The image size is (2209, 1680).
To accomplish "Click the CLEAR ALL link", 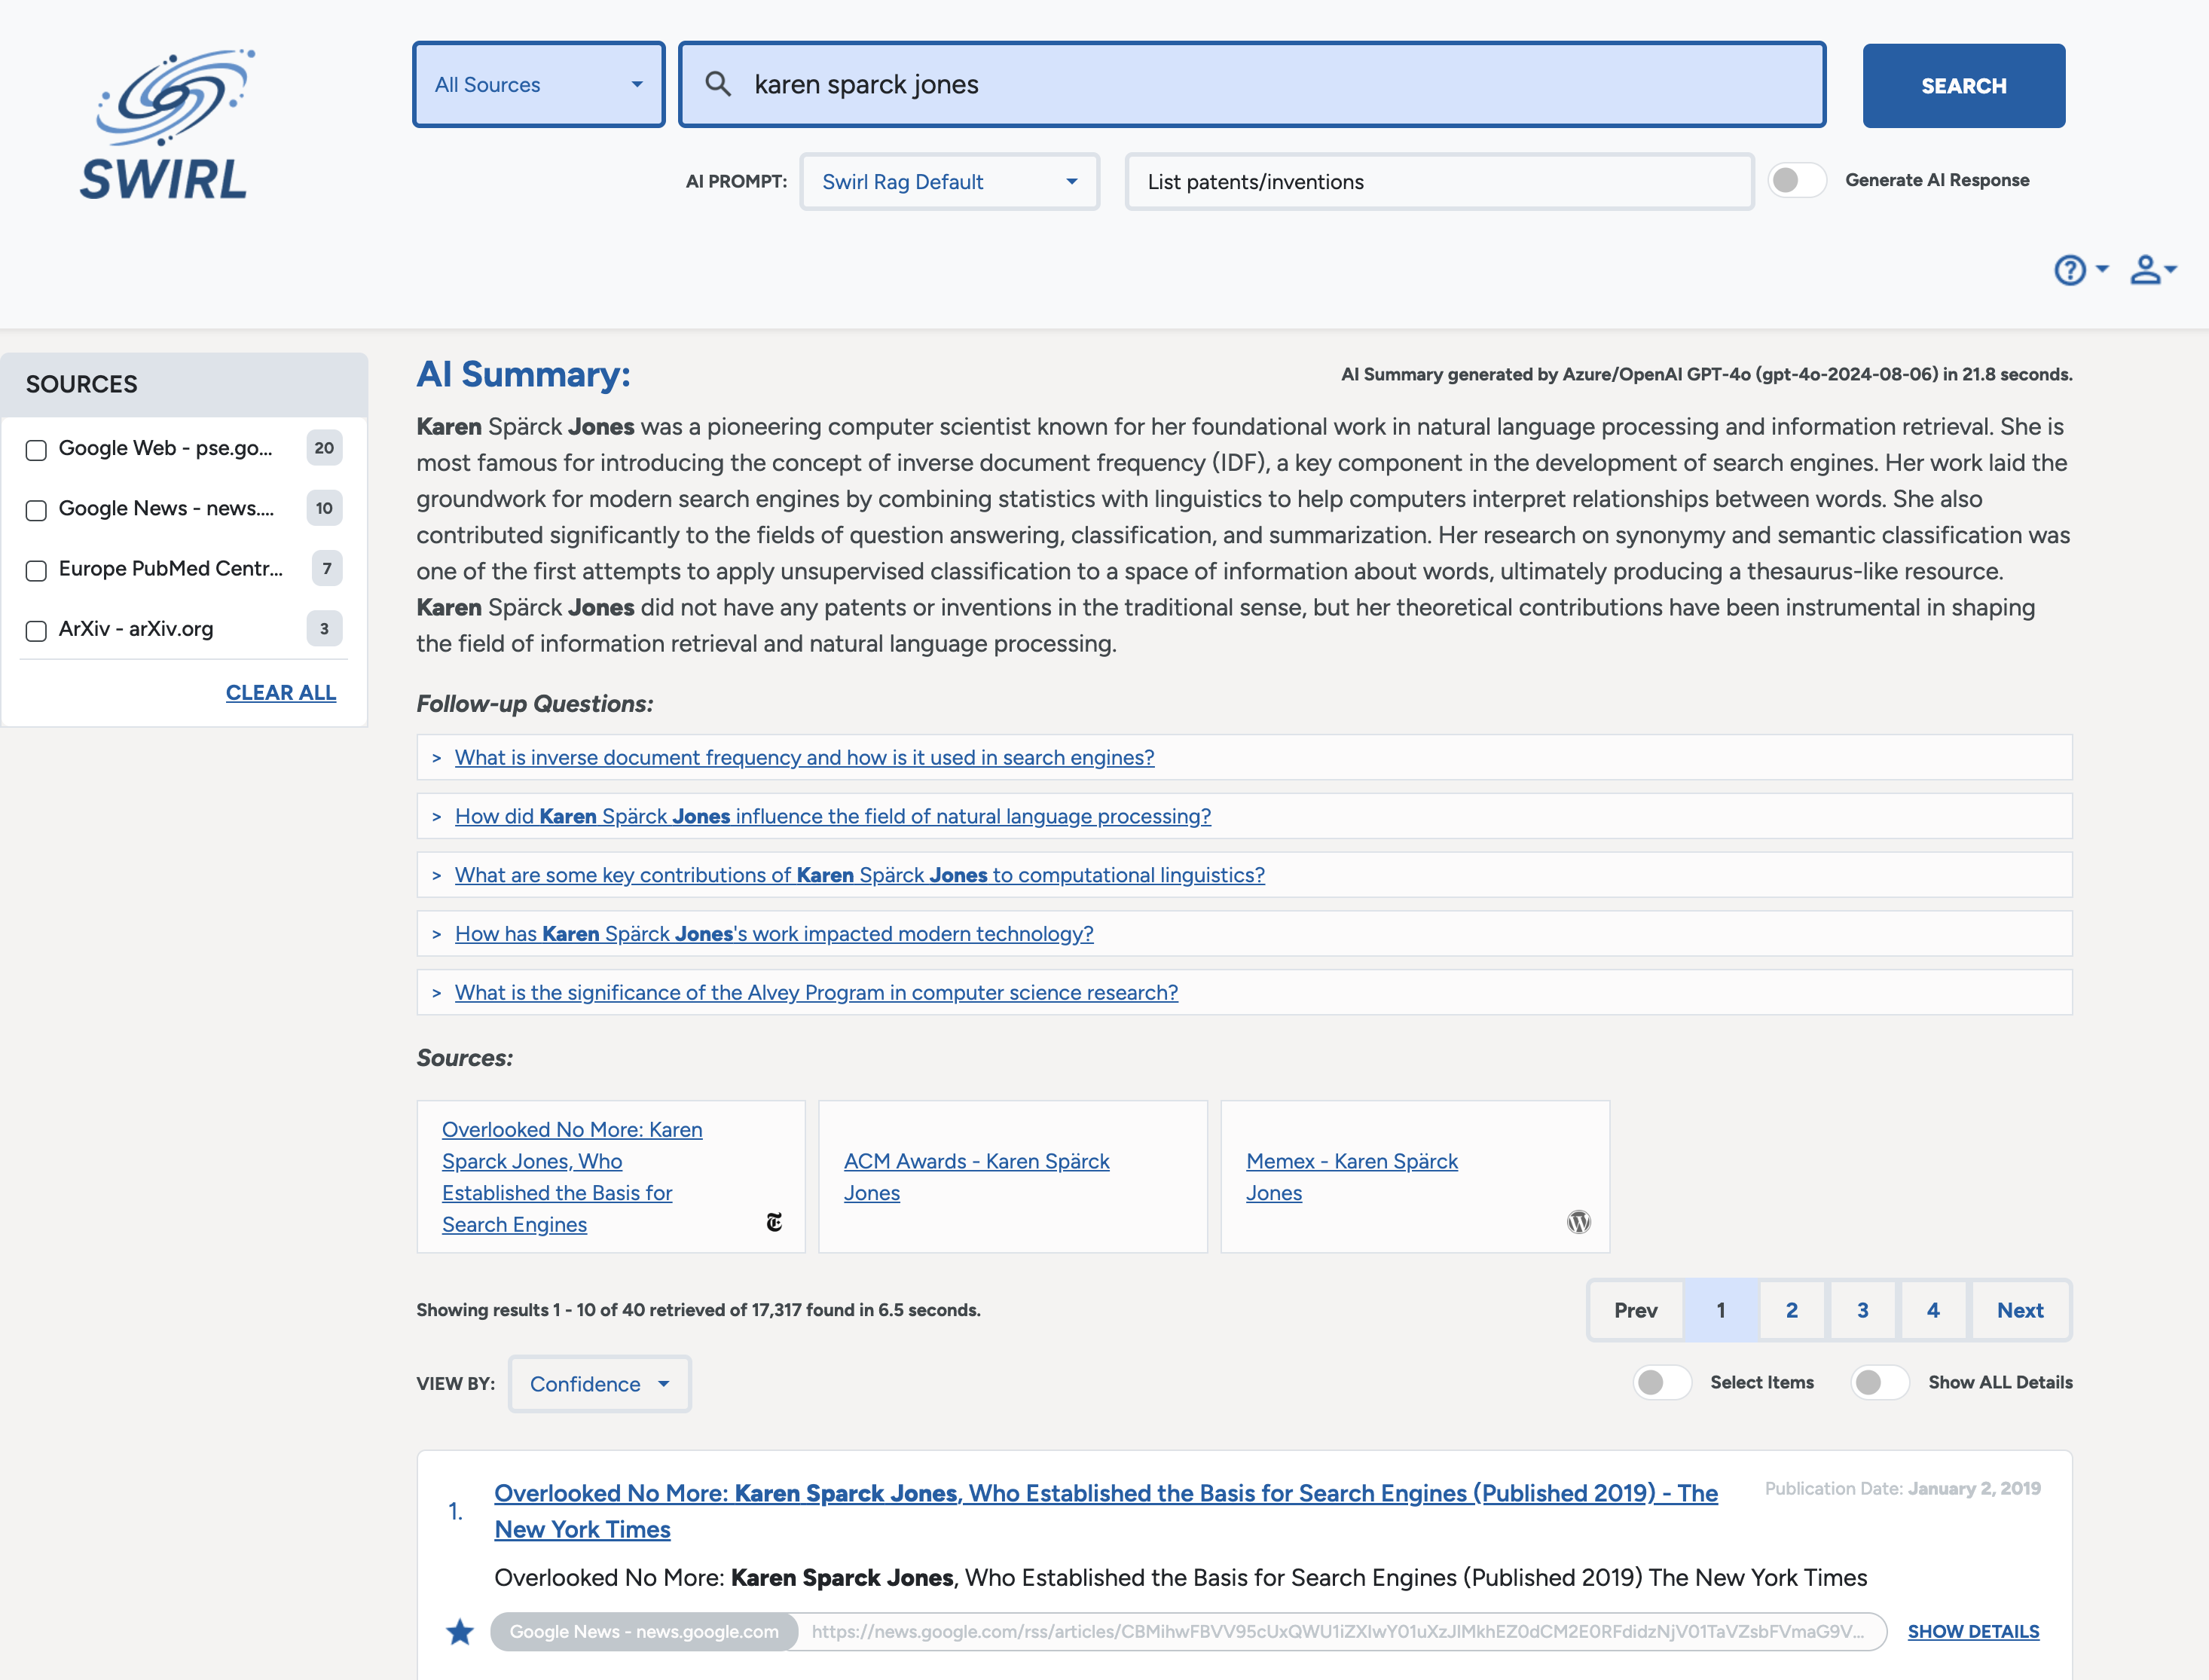I will coord(281,693).
